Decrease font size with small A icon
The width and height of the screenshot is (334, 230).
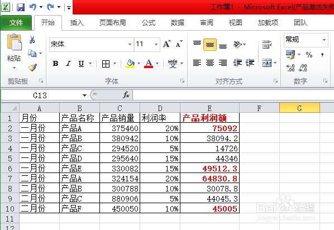tap(179, 44)
